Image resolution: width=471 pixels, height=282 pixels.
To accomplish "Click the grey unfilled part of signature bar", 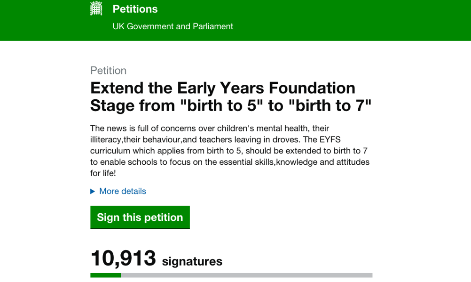I will [x=247, y=275].
